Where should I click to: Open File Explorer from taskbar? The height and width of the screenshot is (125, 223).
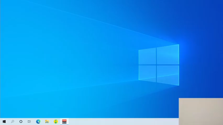[47, 121]
